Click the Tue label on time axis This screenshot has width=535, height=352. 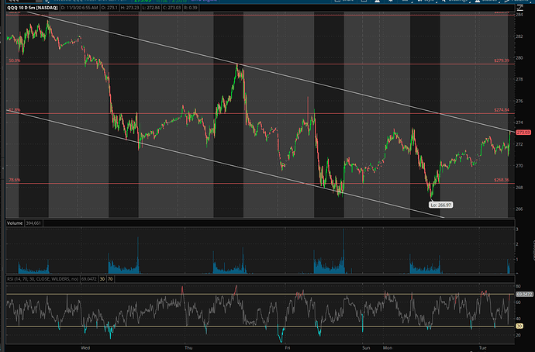[x=482, y=348]
